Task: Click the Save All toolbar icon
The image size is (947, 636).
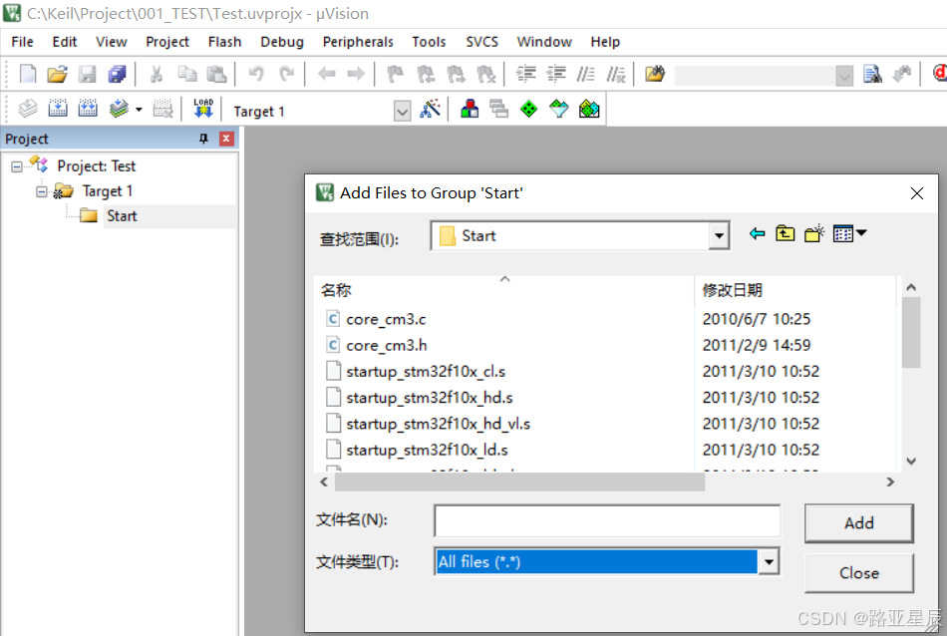Action: click(117, 75)
